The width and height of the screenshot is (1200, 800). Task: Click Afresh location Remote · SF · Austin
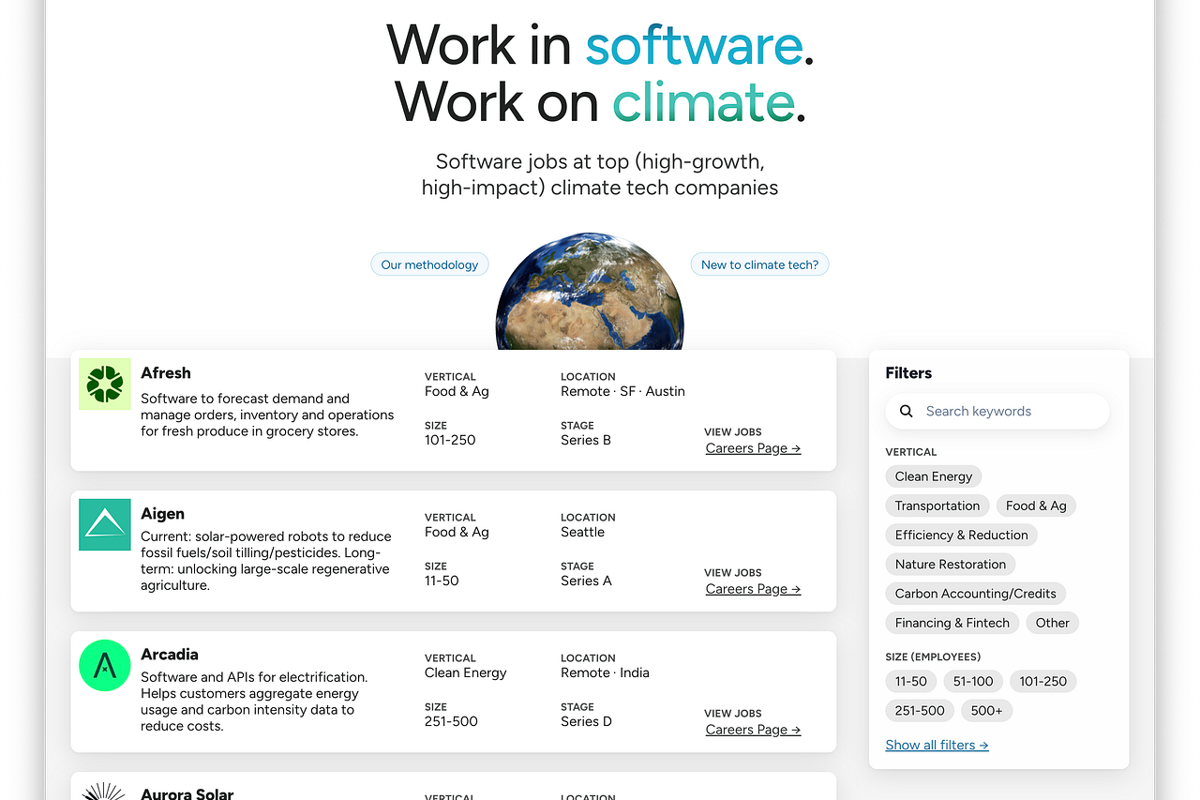tap(622, 391)
